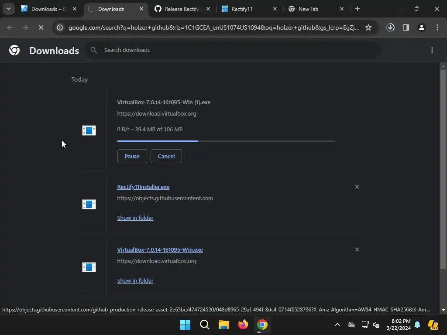The width and height of the screenshot is (447, 335).
Task: Click the muted volume tray icon
Action: click(377, 325)
